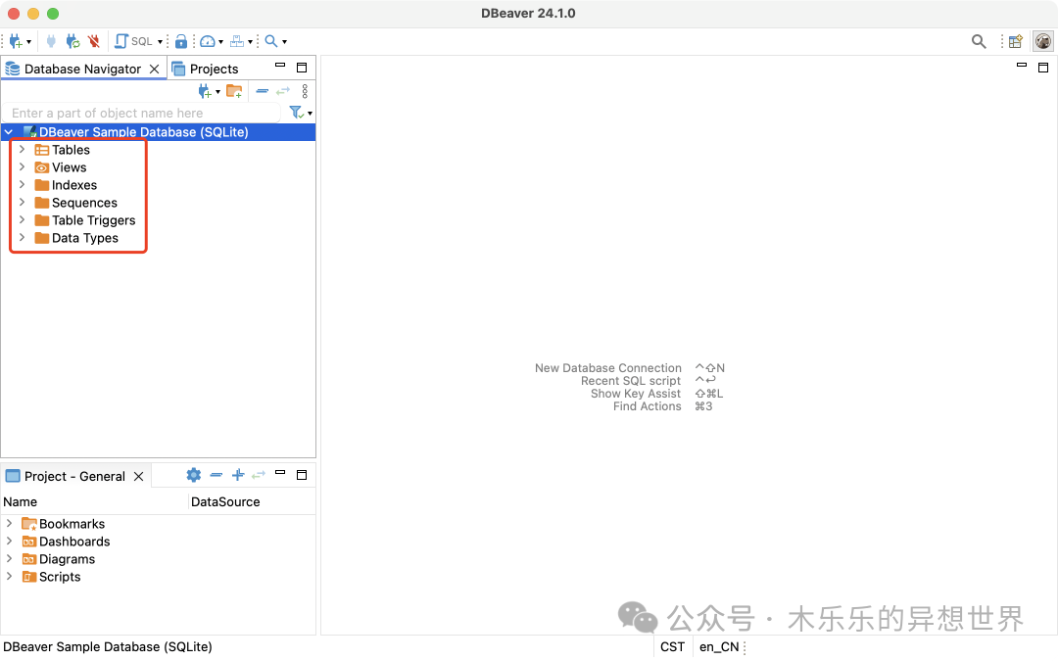Select the Tables tree item
The width and height of the screenshot is (1058, 661).
click(x=71, y=150)
